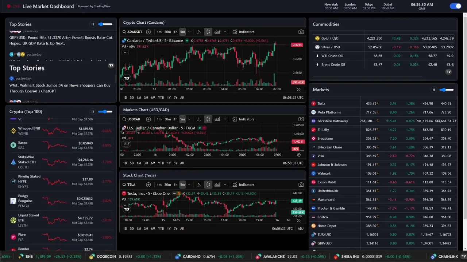Image resolution: width=467 pixels, height=262 pixels.
Task: Click TradingView logo in Commodities panel
Action: pos(449,72)
